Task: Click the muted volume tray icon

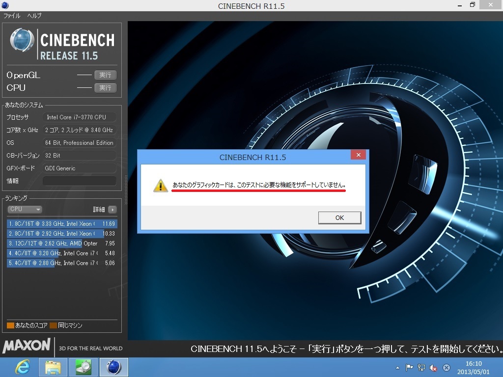Action: (x=433, y=368)
